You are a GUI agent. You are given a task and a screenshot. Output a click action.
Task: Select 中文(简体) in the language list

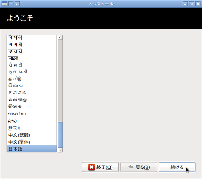pyautogui.click(x=32, y=142)
